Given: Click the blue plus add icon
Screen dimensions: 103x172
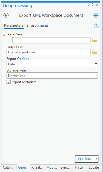Looking at the screenshot, I should [x=96, y=15].
